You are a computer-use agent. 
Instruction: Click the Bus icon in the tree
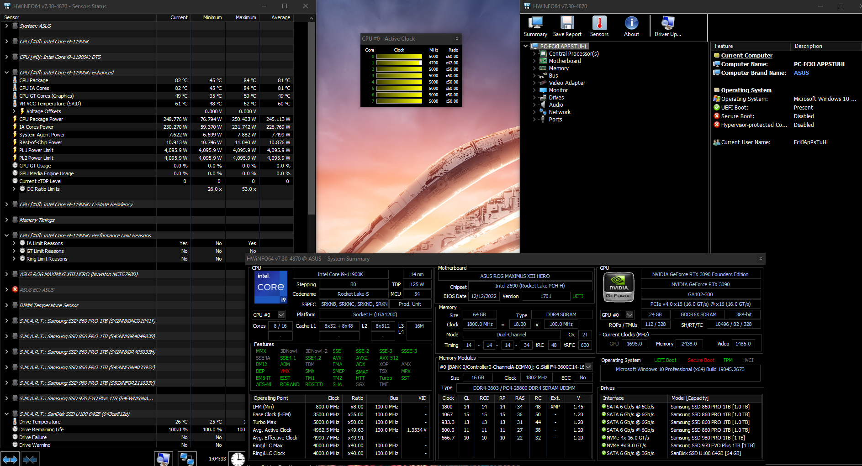pos(543,75)
